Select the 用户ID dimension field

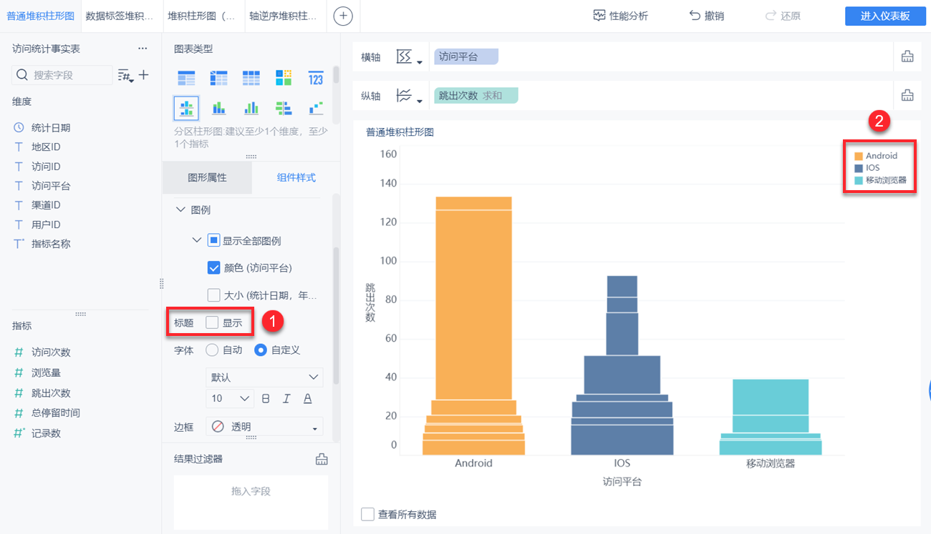tap(46, 224)
